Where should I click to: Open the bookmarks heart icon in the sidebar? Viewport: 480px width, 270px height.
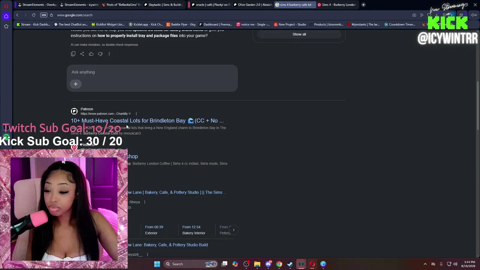coord(6,26)
